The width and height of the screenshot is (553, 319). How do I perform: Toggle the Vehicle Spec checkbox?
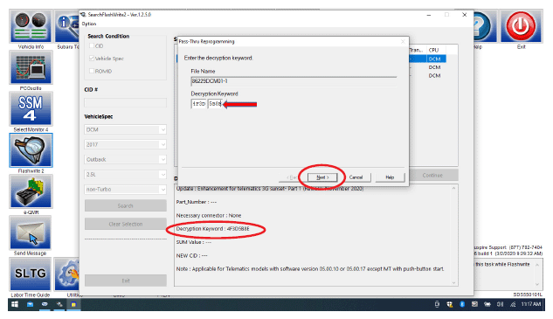(92, 59)
